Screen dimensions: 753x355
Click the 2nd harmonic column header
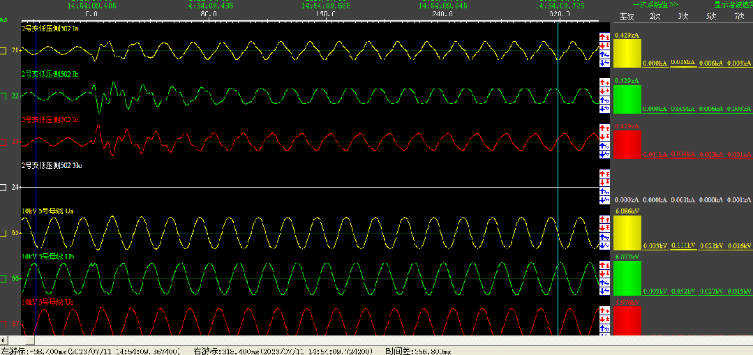pyautogui.click(x=654, y=15)
